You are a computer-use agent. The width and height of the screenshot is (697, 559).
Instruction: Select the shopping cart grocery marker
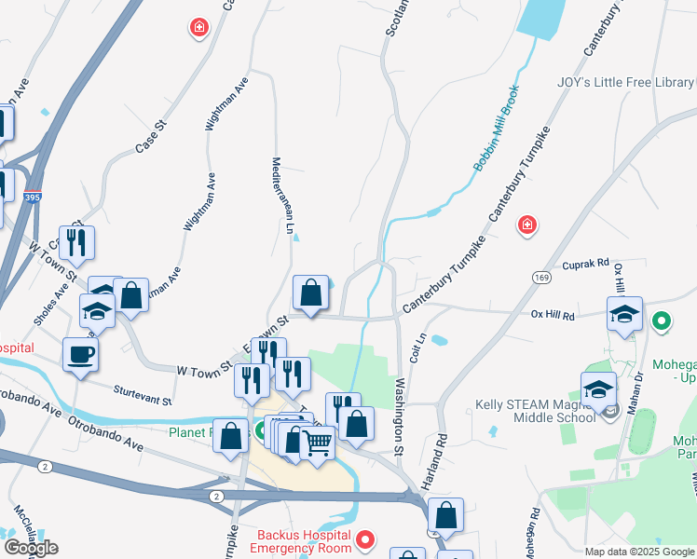point(318,446)
